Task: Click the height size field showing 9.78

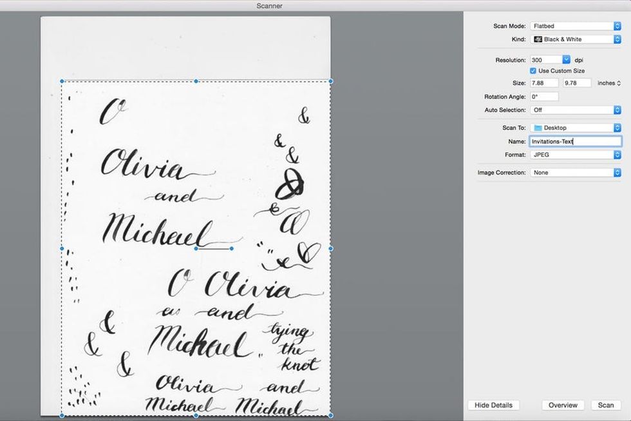Action: click(x=578, y=83)
